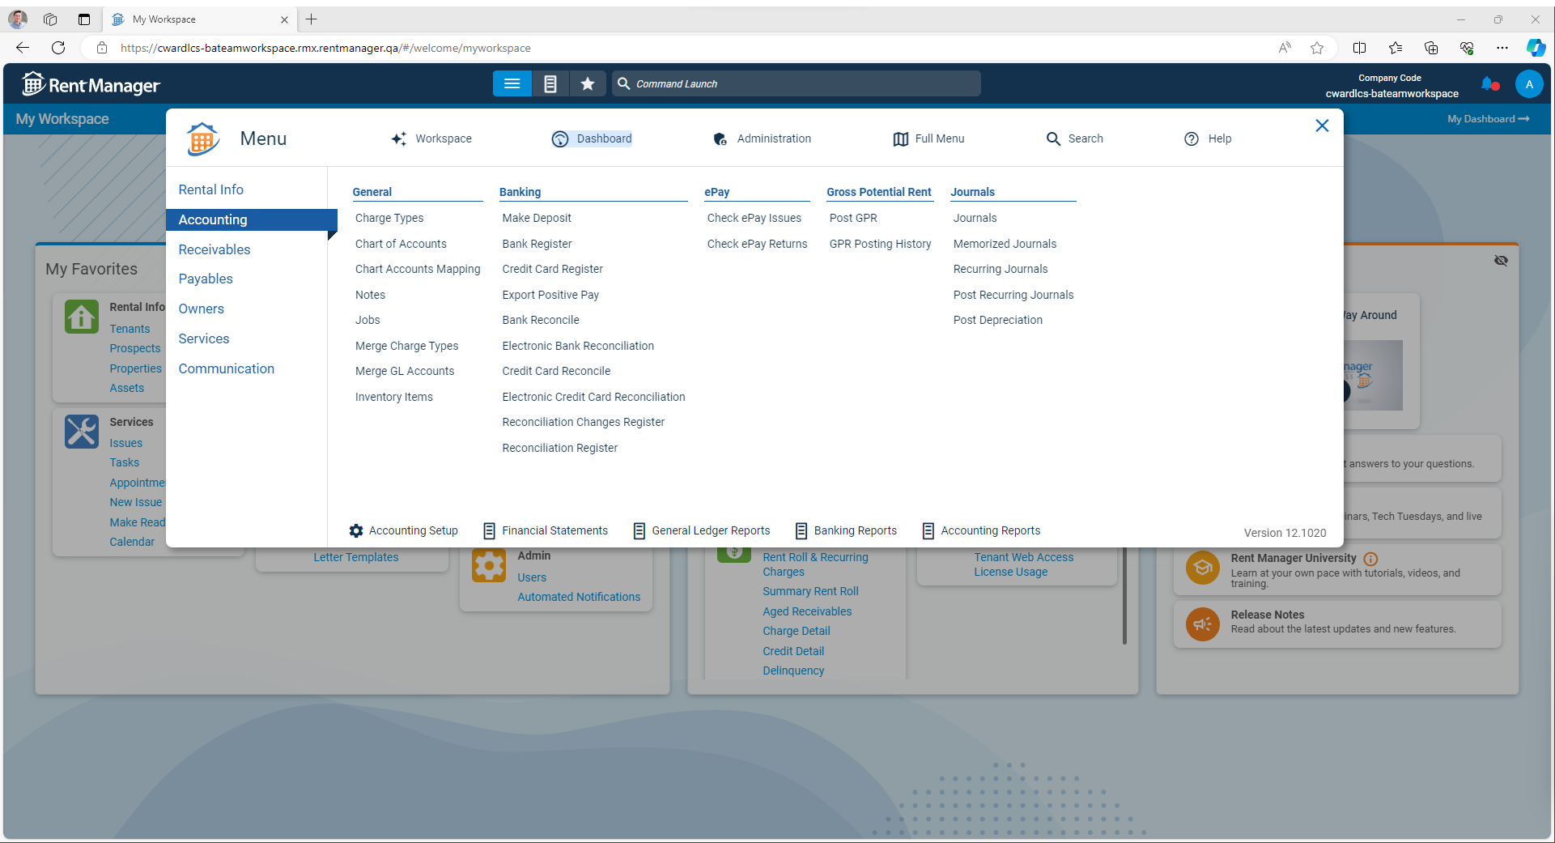
Task: Open GPR Posting History
Action: pos(880,244)
